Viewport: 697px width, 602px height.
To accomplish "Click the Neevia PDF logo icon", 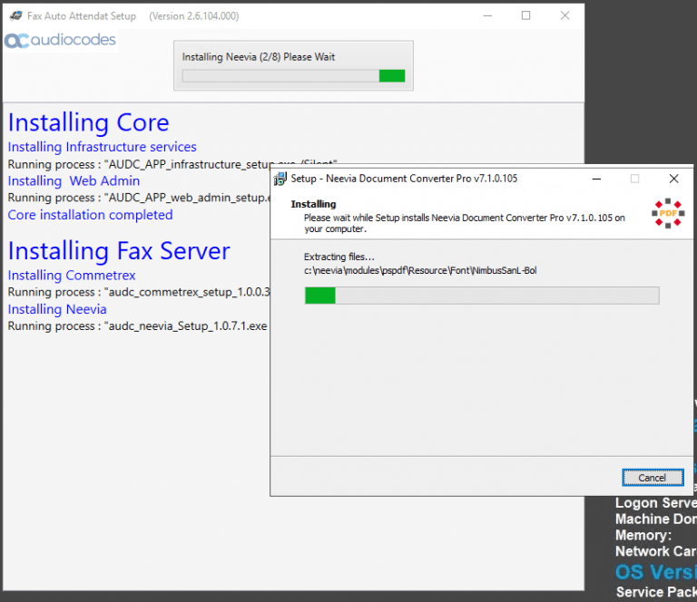I will coord(668,213).
